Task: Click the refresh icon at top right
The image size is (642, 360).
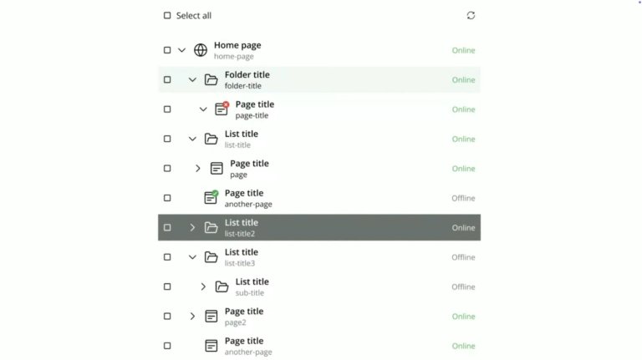Action: click(471, 15)
